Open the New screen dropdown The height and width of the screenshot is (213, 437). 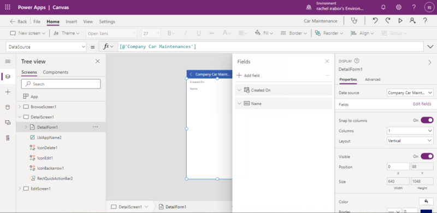pyautogui.click(x=28, y=33)
